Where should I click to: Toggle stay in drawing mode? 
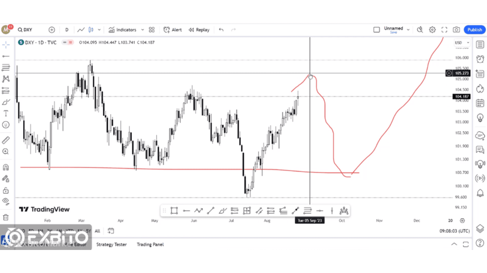coord(6,179)
